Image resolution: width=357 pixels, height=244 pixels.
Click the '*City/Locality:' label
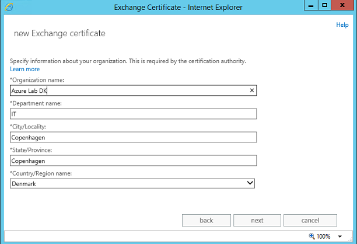[x=28, y=127]
